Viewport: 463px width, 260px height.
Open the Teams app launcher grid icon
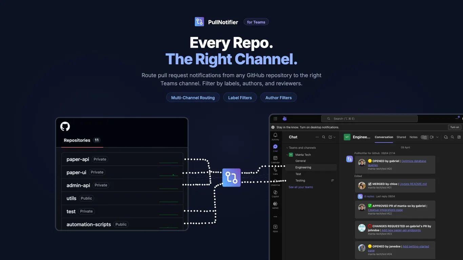tap(275, 118)
